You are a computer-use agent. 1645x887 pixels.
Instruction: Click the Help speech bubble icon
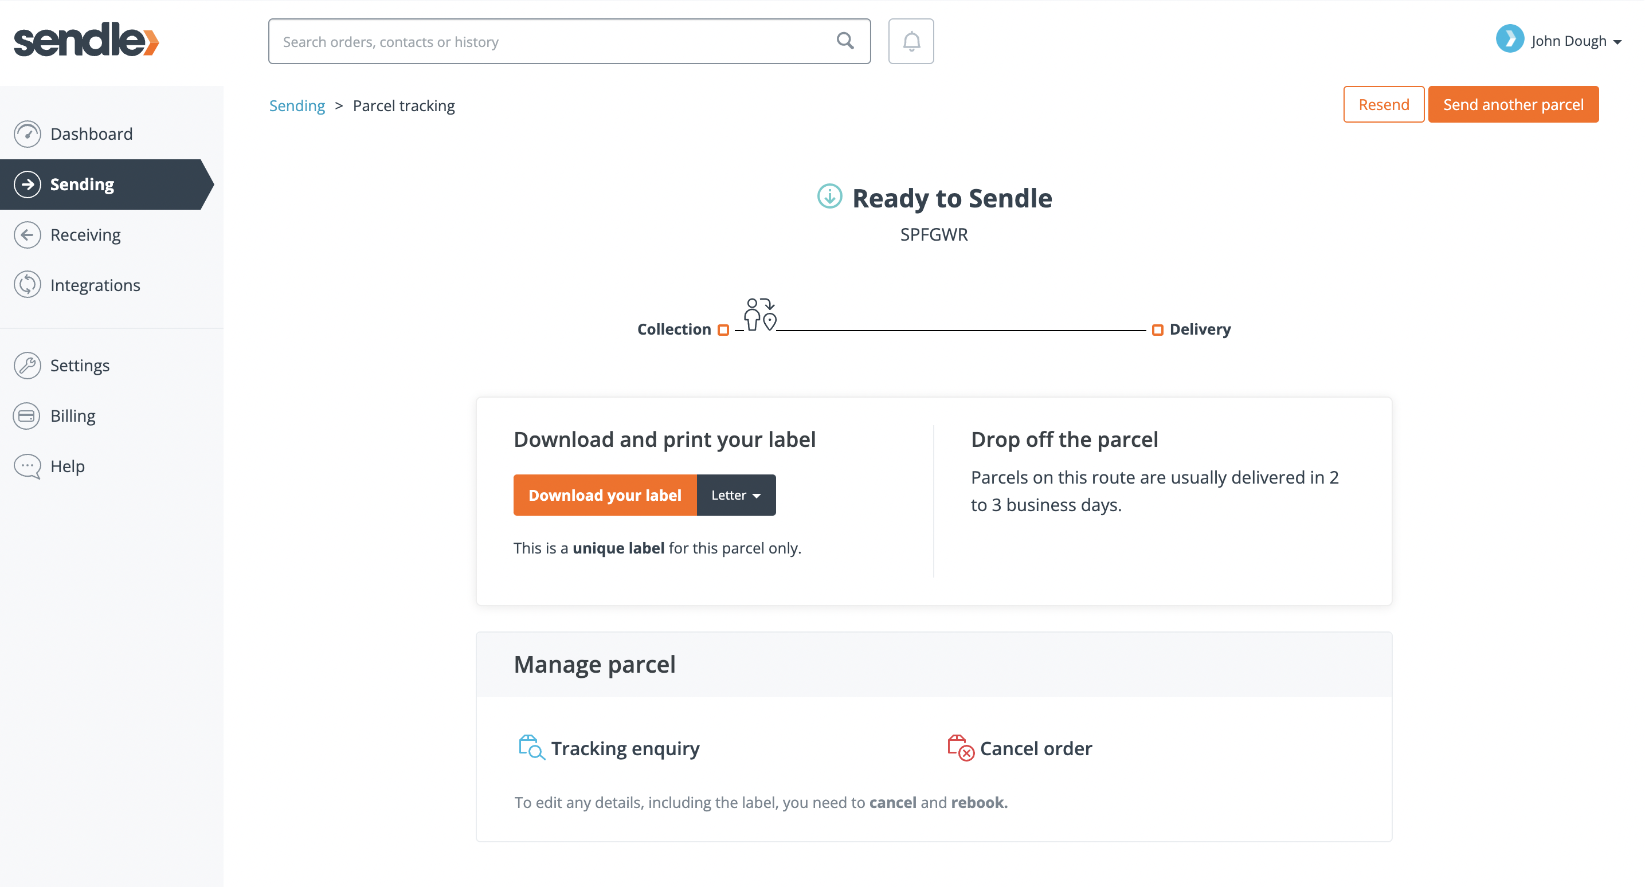coord(27,466)
